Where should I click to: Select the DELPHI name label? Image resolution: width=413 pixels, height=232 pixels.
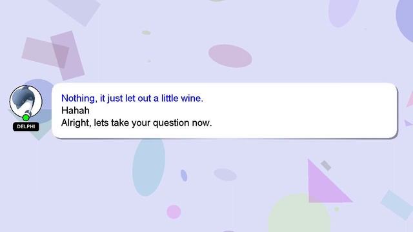[x=26, y=126]
